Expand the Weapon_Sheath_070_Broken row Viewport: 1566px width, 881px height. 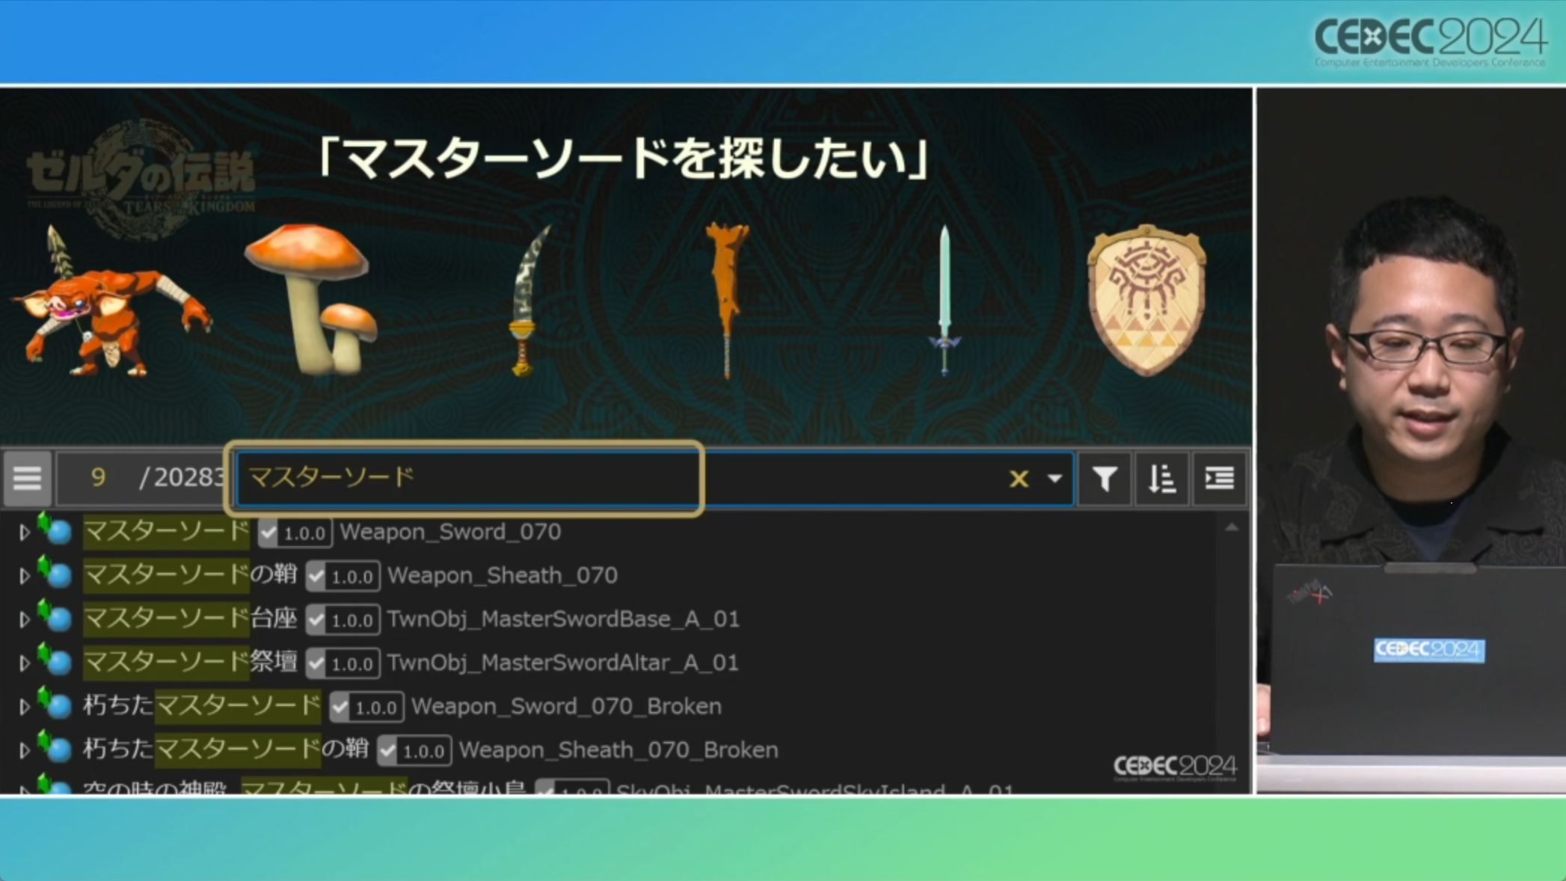pos(24,750)
